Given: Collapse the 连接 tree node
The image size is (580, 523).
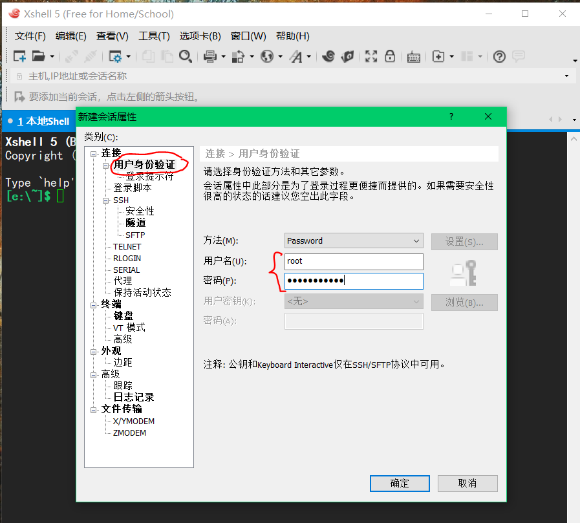Looking at the screenshot, I should [94, 153].
